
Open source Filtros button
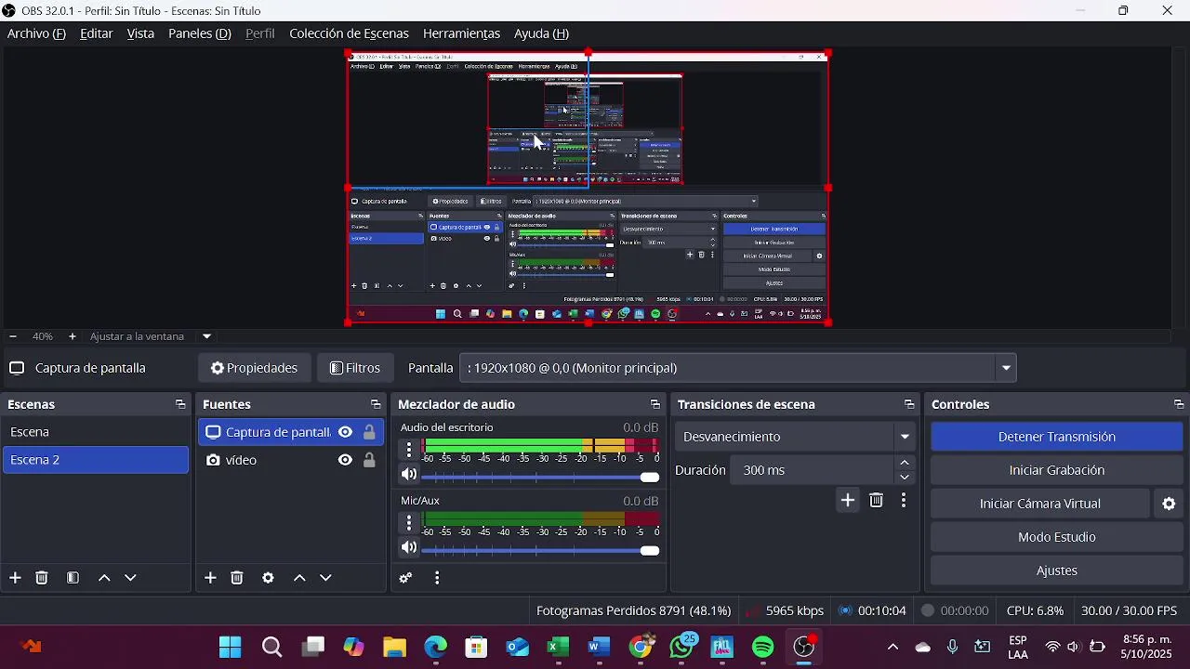click(x=355, y=368)
